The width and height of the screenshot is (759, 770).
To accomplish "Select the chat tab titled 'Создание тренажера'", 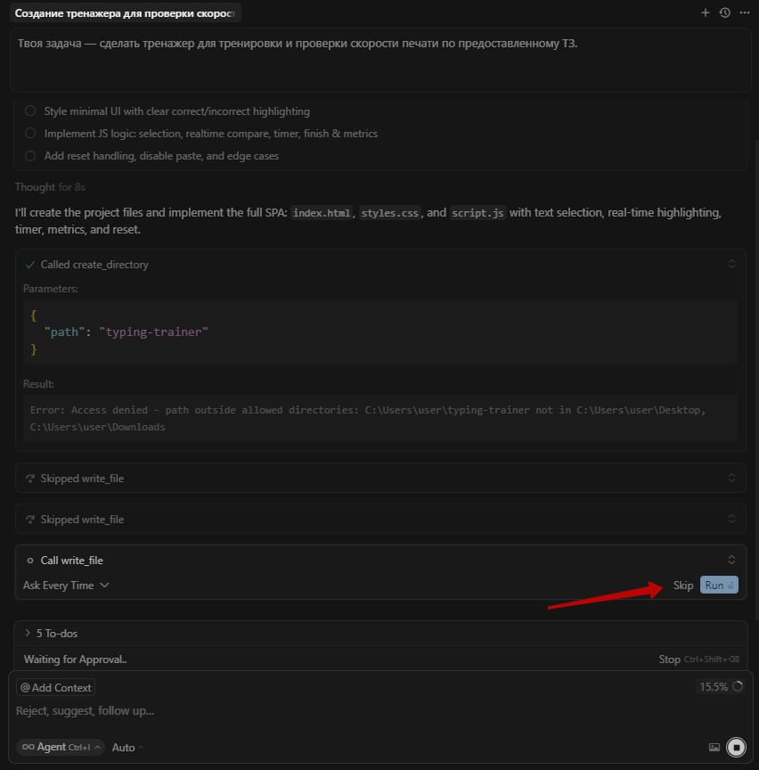I will click(125, 13).
